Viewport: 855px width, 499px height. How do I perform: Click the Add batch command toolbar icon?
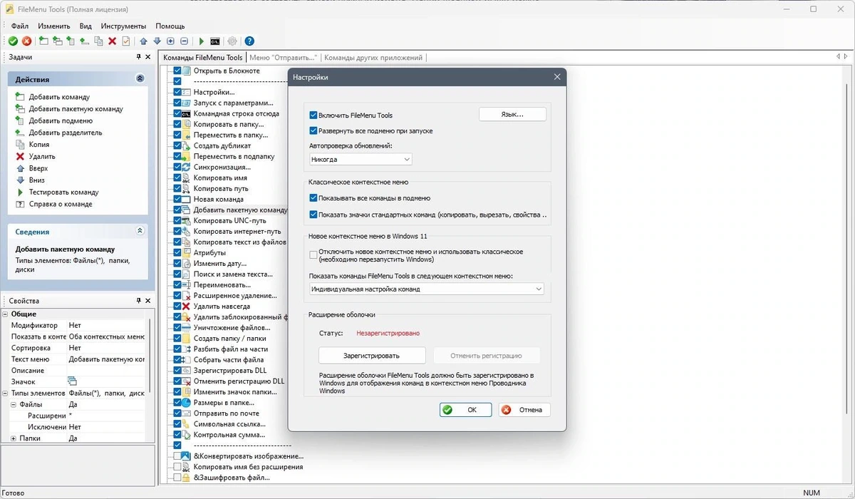[x=57, y=41]
